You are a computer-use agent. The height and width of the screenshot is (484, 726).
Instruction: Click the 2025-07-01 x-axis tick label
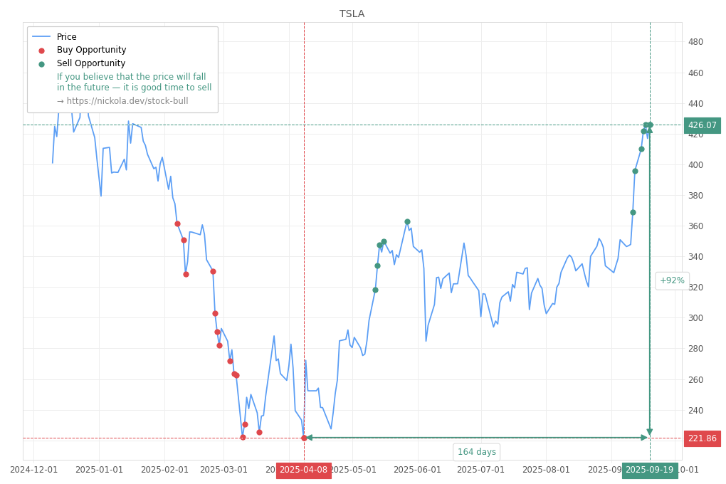tap(480, 470)
